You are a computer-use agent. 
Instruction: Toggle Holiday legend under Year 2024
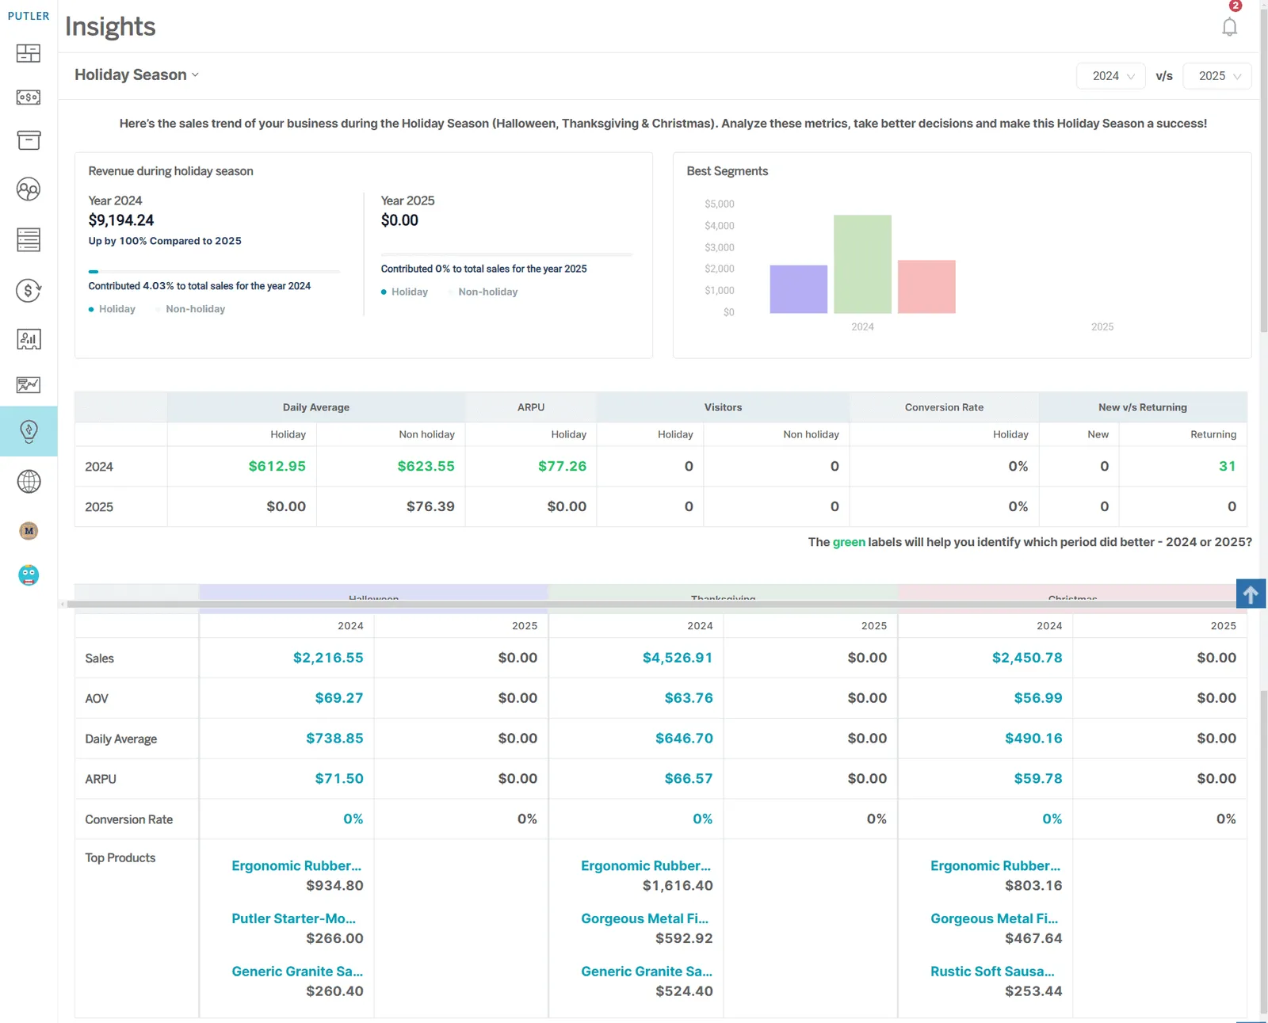click(x=112, y=309)
